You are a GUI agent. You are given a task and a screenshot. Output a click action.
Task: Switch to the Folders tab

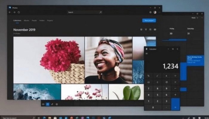42,21
